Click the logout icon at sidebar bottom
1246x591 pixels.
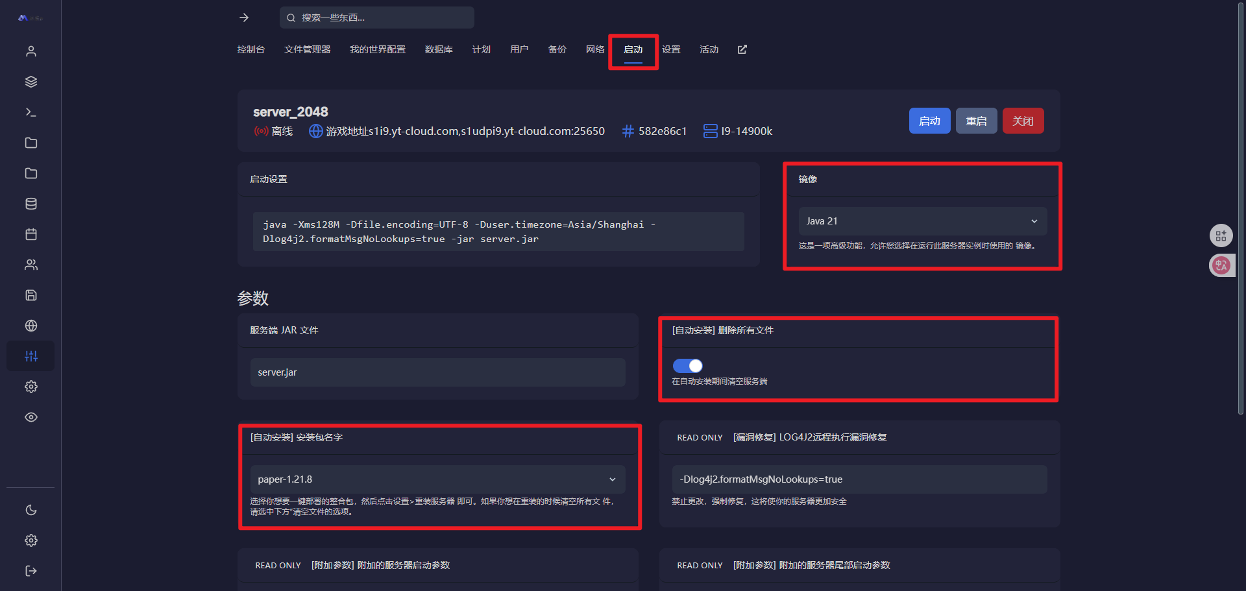31,571
